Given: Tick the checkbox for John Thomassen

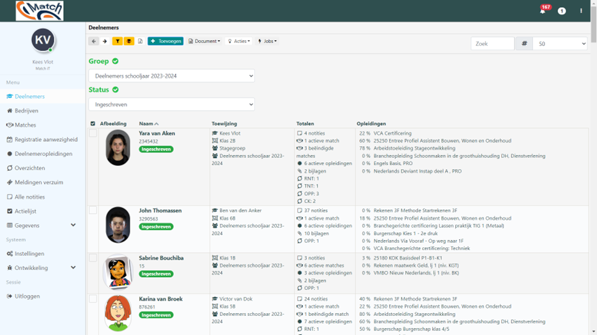Looking at the screenshot, I should [93, 211].
